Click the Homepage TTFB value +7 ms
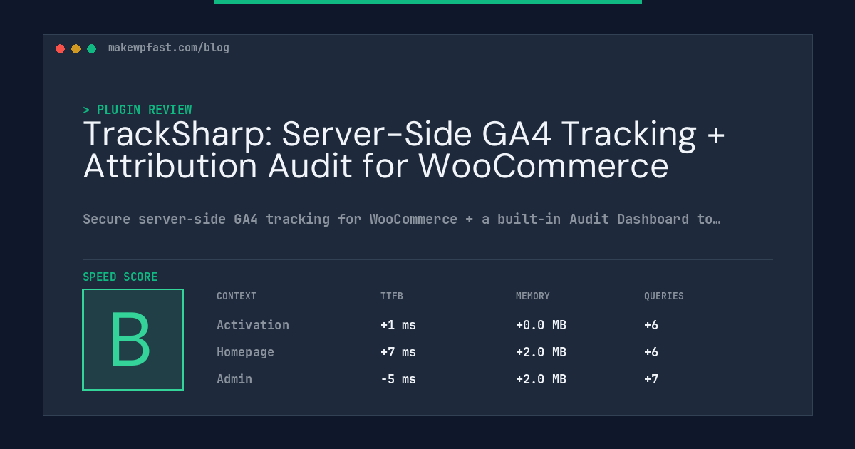The width and height of the screenshot is (855, 449). [398, 352]
